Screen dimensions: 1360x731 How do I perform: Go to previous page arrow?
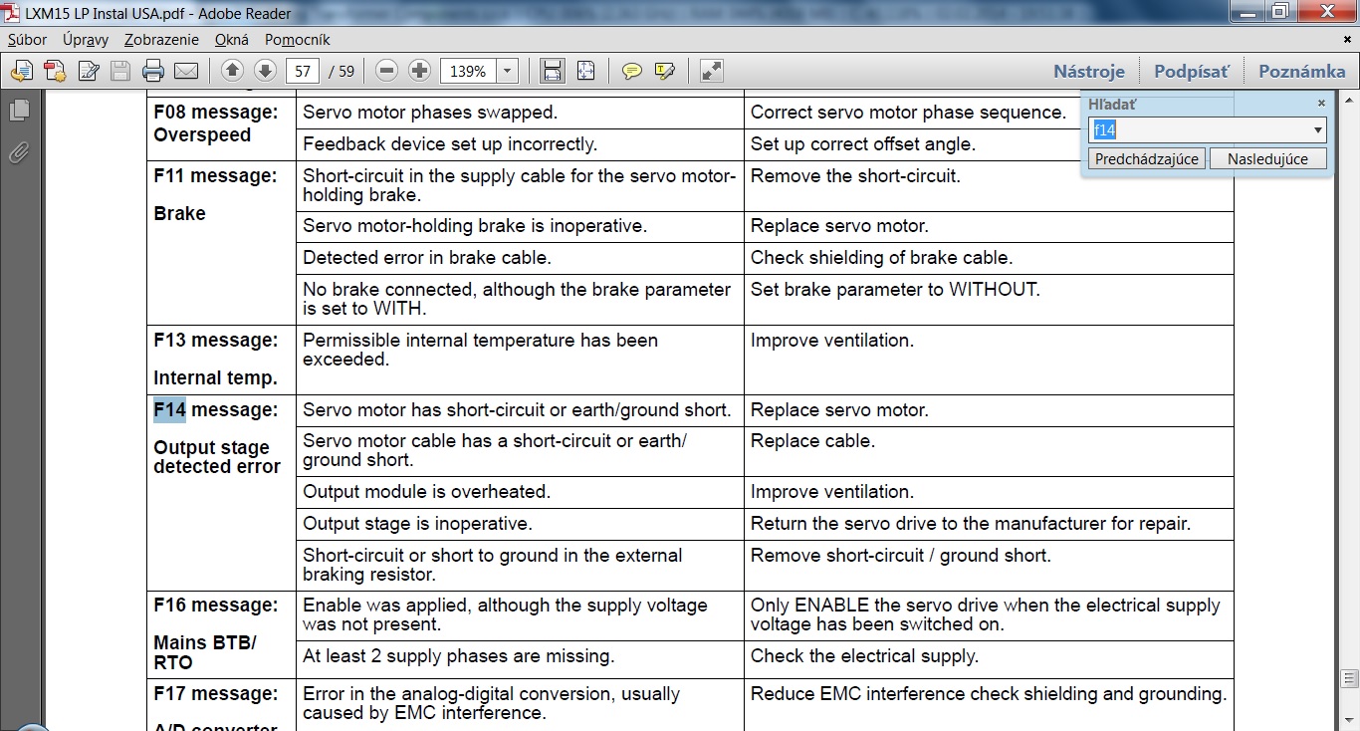point(232,71)
